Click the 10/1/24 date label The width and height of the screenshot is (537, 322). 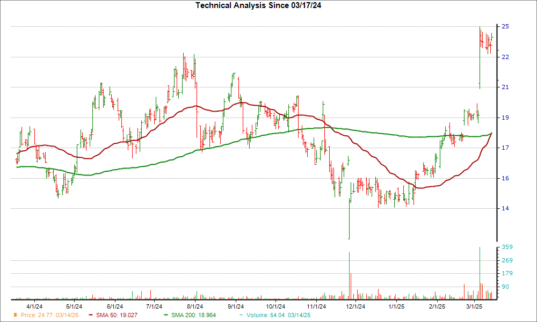tap(275, 306)
